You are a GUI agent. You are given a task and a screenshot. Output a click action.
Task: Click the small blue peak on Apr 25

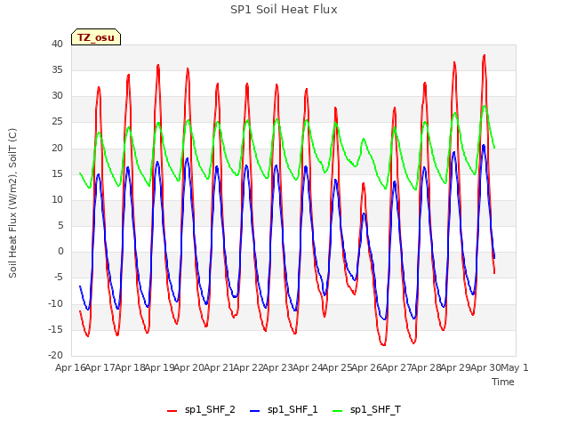click(x=364, y=213)
